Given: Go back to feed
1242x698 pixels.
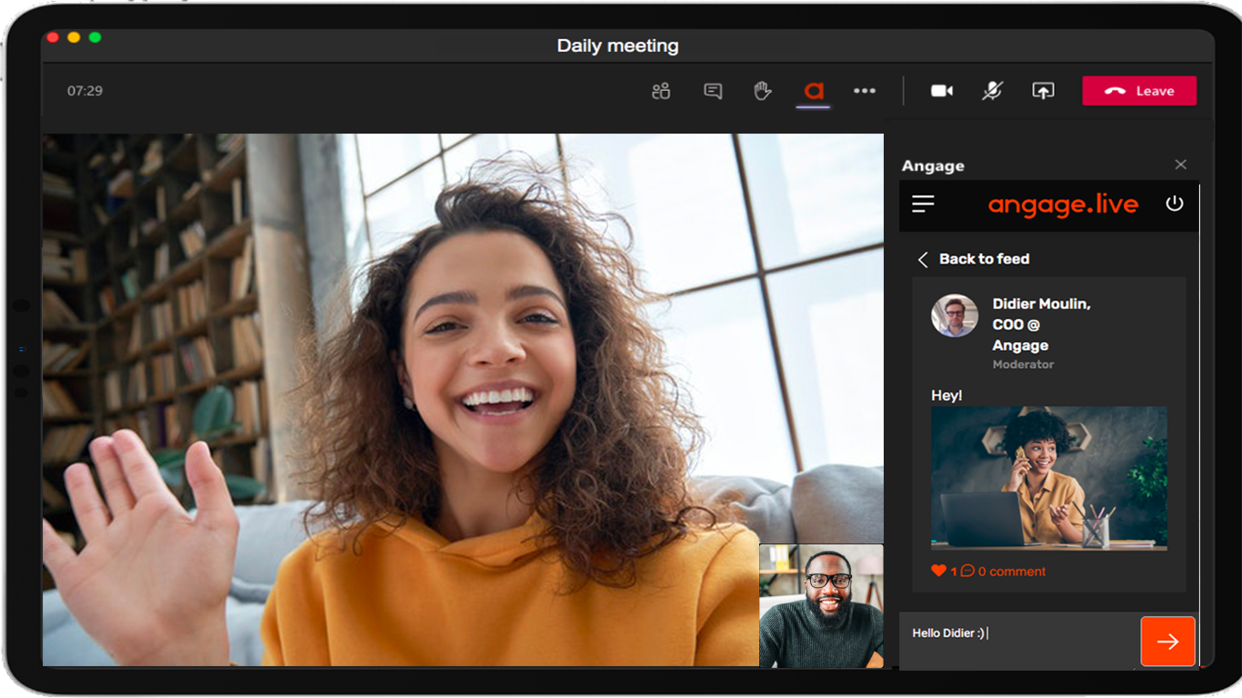Looking at the screenshot, I should pos(975,259).
